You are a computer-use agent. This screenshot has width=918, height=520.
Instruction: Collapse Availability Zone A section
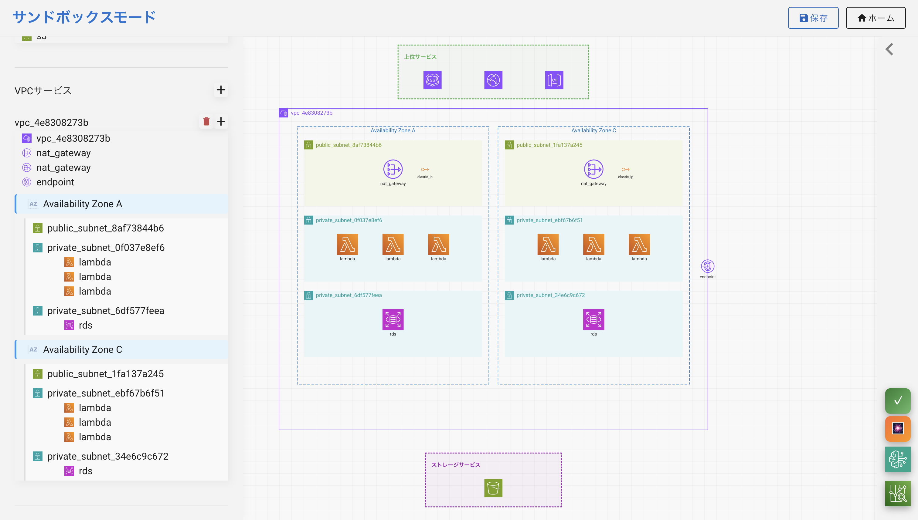(121, 204)
